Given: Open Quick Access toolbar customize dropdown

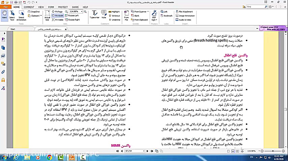Looking at the screenshot, I should [36, 2].
